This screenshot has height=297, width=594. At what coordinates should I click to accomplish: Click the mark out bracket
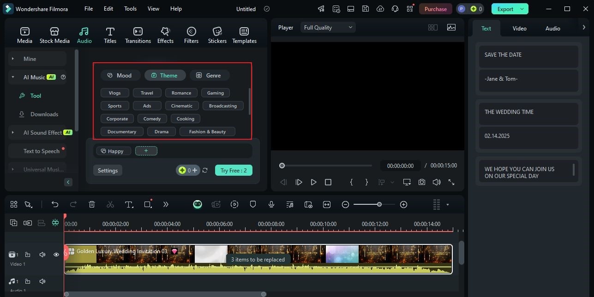366,182
